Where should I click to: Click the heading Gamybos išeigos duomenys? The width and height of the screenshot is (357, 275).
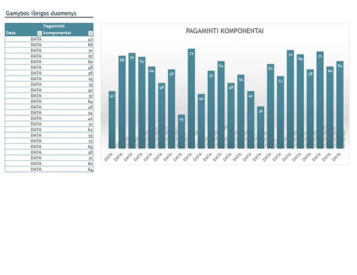coord(41,14)
